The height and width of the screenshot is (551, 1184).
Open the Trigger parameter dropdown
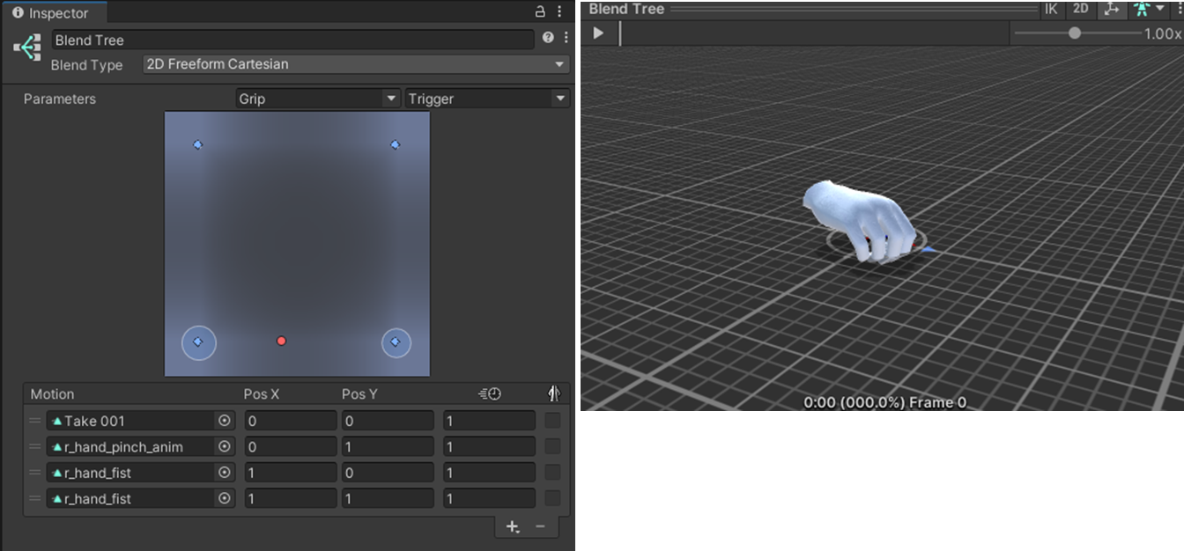[487, 99]
